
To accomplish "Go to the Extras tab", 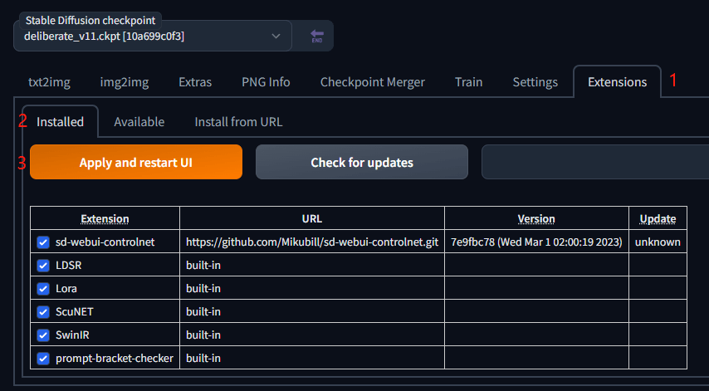I will coord(195,82).
